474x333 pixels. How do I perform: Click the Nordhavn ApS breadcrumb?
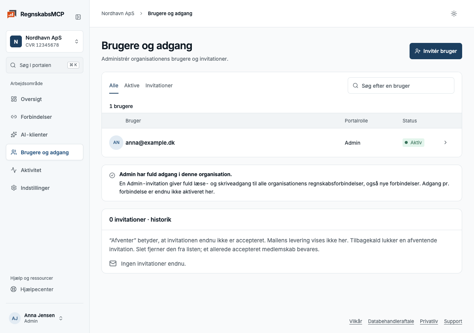[118, 14]
